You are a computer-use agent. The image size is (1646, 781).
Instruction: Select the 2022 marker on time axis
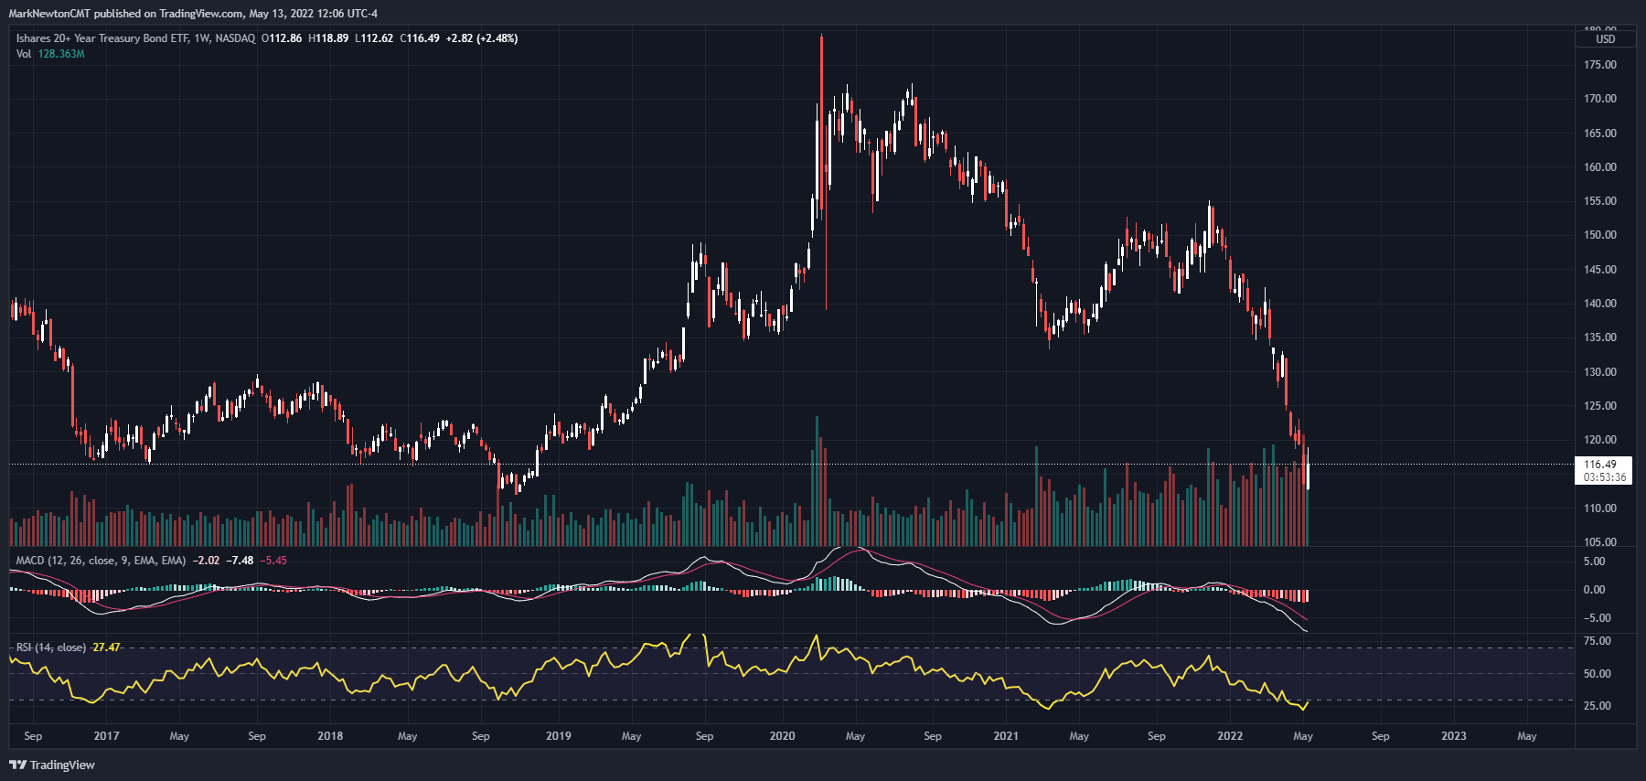pos(1230,736)
